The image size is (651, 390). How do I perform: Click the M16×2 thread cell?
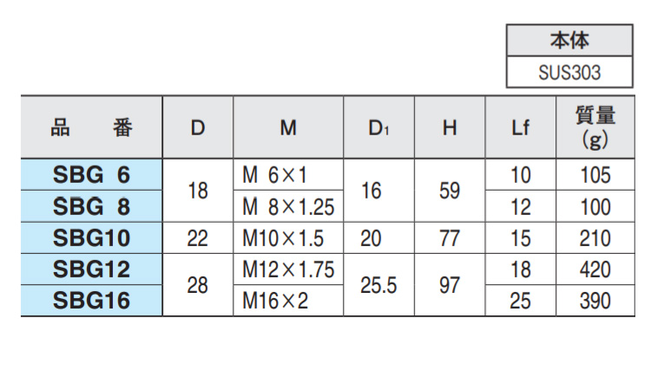pyautogui.click(x=288, y=301)
